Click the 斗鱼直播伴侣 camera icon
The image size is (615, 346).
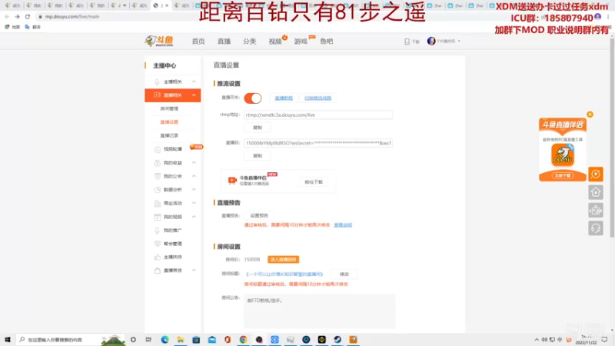click(232, 181)
